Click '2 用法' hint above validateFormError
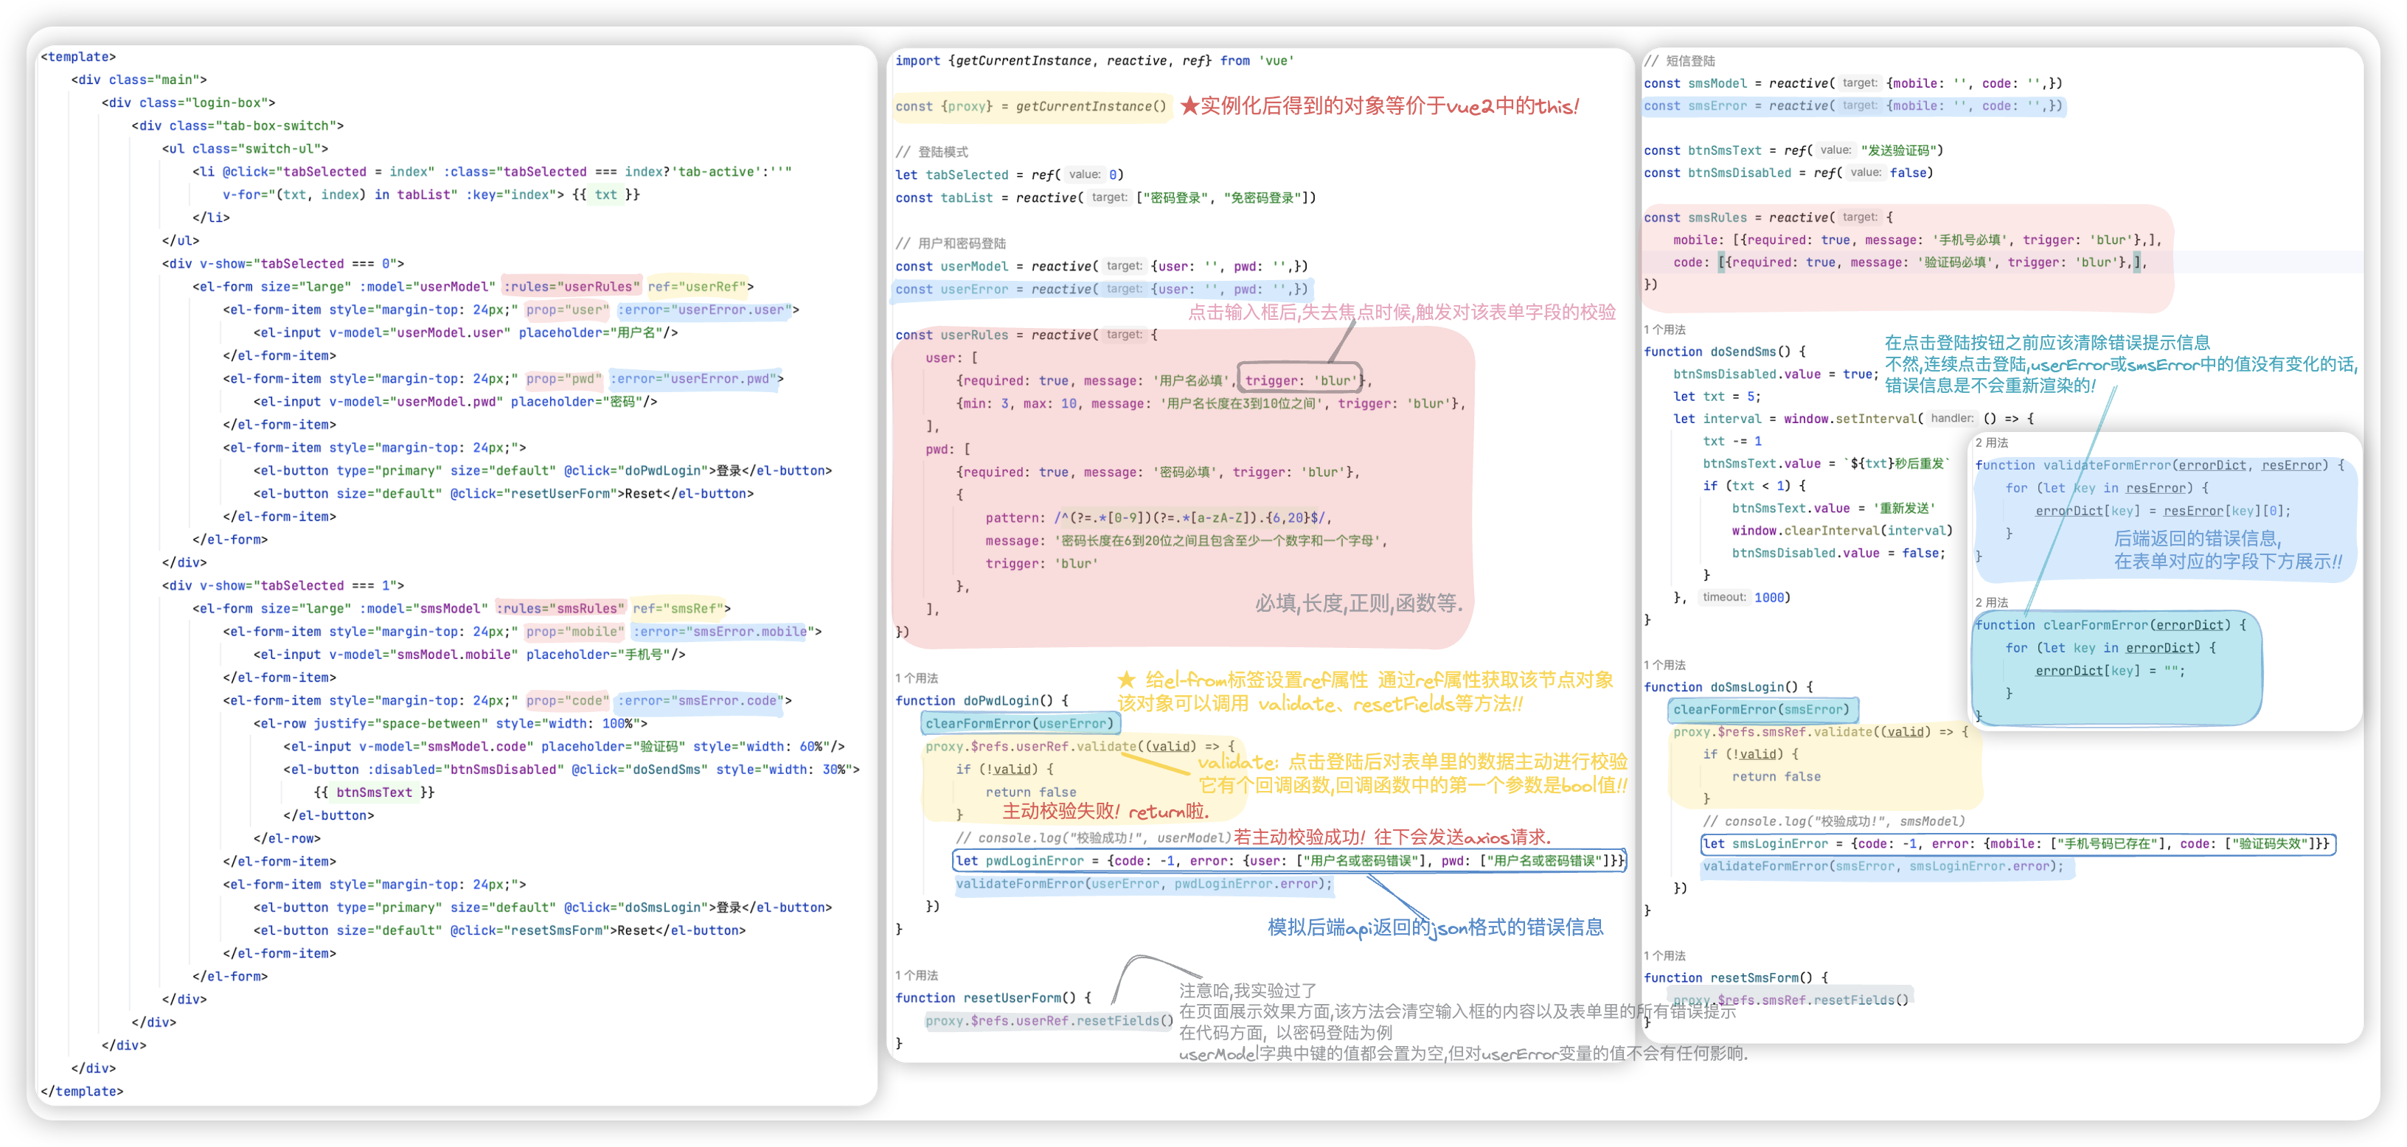 (1991, 443)
